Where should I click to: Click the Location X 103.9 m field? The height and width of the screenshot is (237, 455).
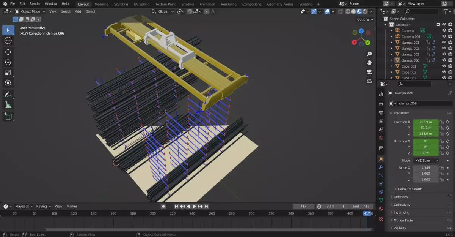(426, 122)
